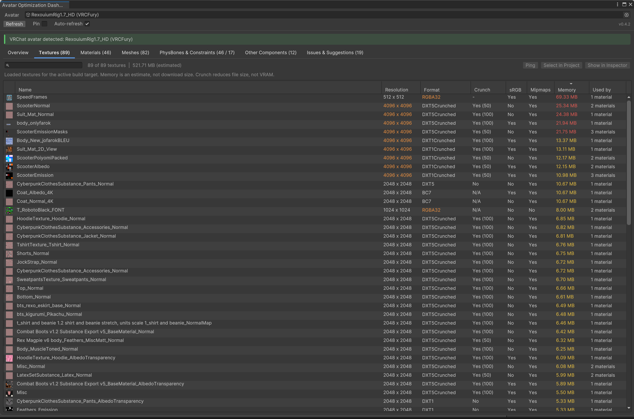
Task: Click the object picker icon in Avatar field
Action: coord(627,15)
